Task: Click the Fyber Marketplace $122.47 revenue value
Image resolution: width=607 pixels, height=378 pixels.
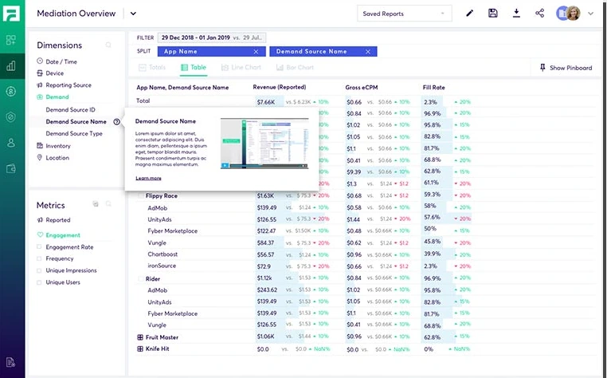Action: [266, 231]
